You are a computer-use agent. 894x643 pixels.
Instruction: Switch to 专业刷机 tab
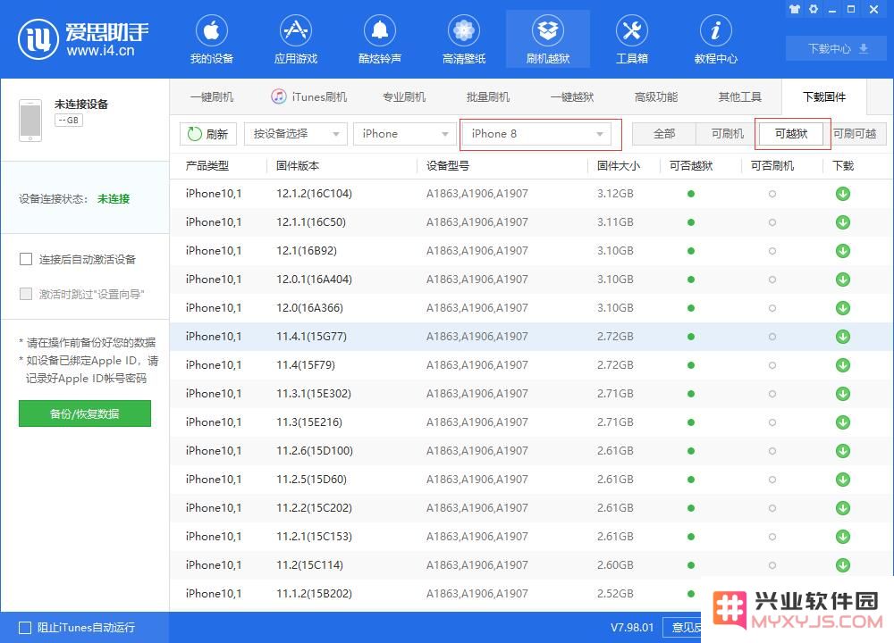[x=404, y=96]
